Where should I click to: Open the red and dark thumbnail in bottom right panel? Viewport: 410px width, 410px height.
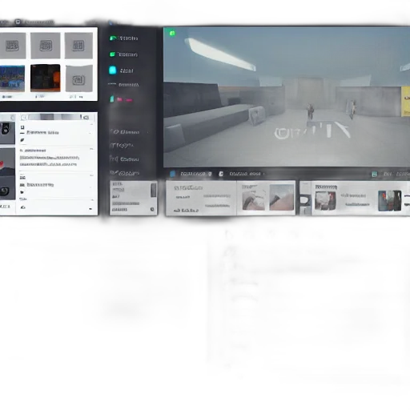tap(325, 201)
